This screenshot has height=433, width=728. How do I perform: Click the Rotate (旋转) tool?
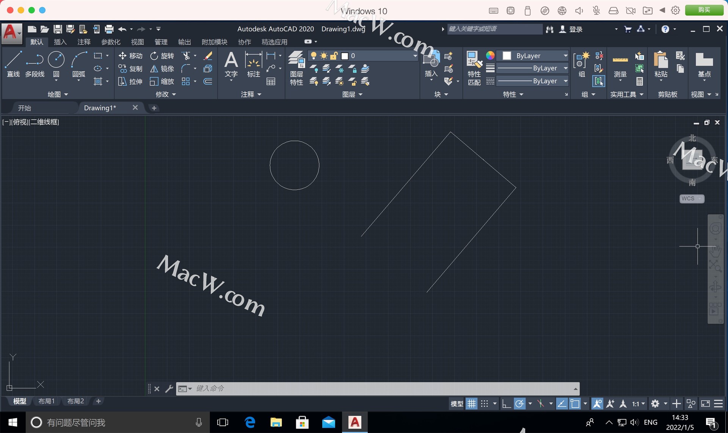tap(162, 56)
